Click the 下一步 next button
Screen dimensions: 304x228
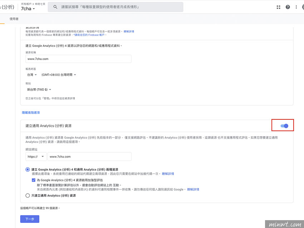coord(30,219)
